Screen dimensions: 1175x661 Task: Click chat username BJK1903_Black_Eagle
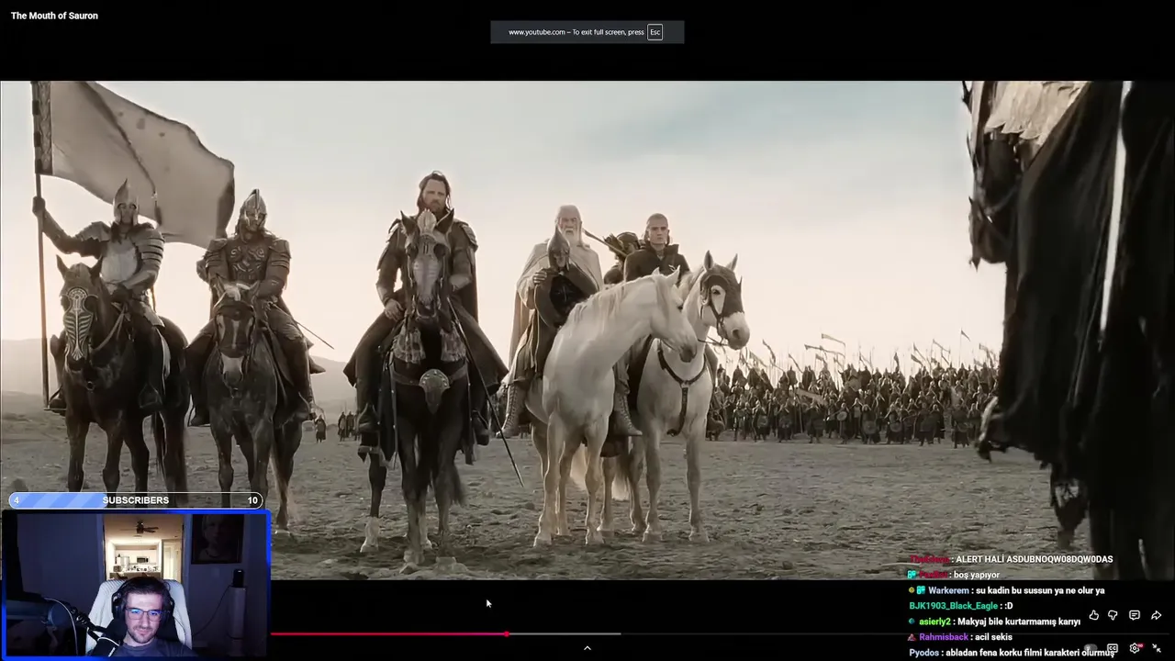pyautogui.click(x=954, y=606)
